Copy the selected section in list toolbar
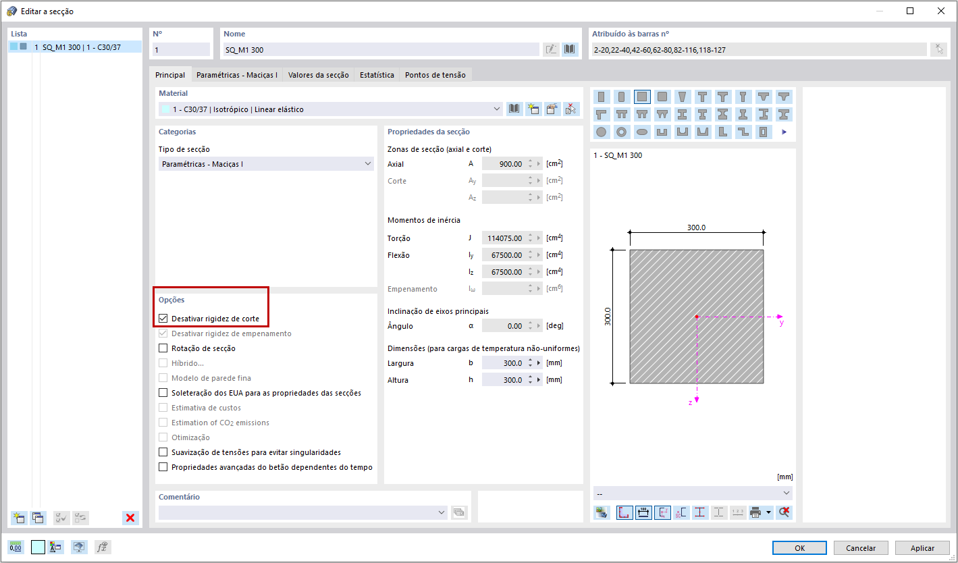 click(38, 518)
